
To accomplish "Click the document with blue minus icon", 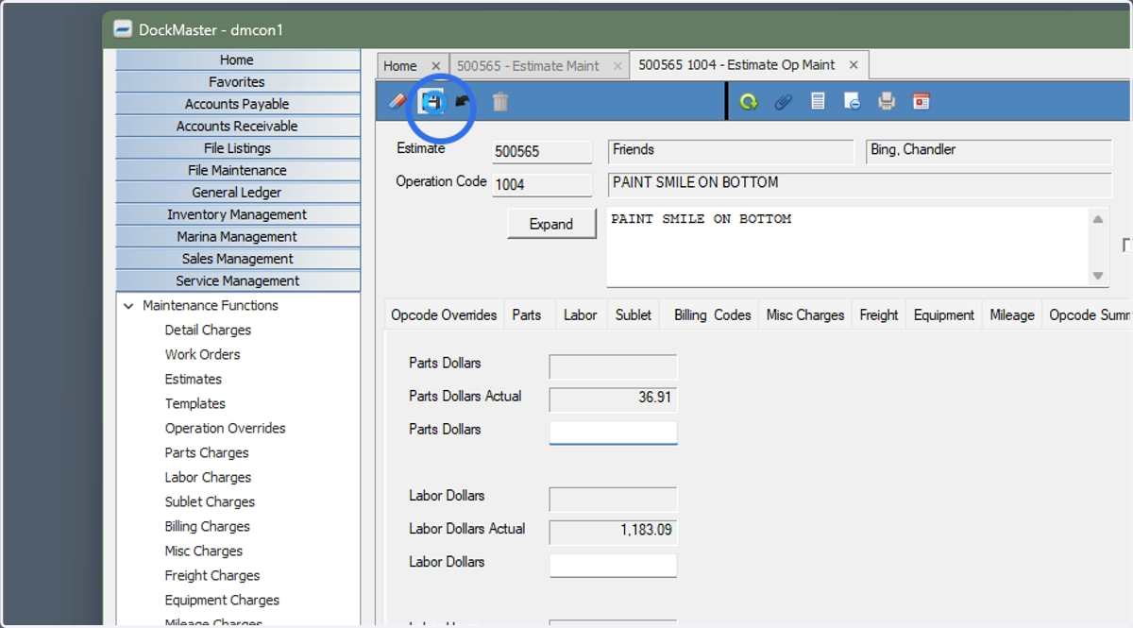I will pyautogui.click(x=852, y=101).
